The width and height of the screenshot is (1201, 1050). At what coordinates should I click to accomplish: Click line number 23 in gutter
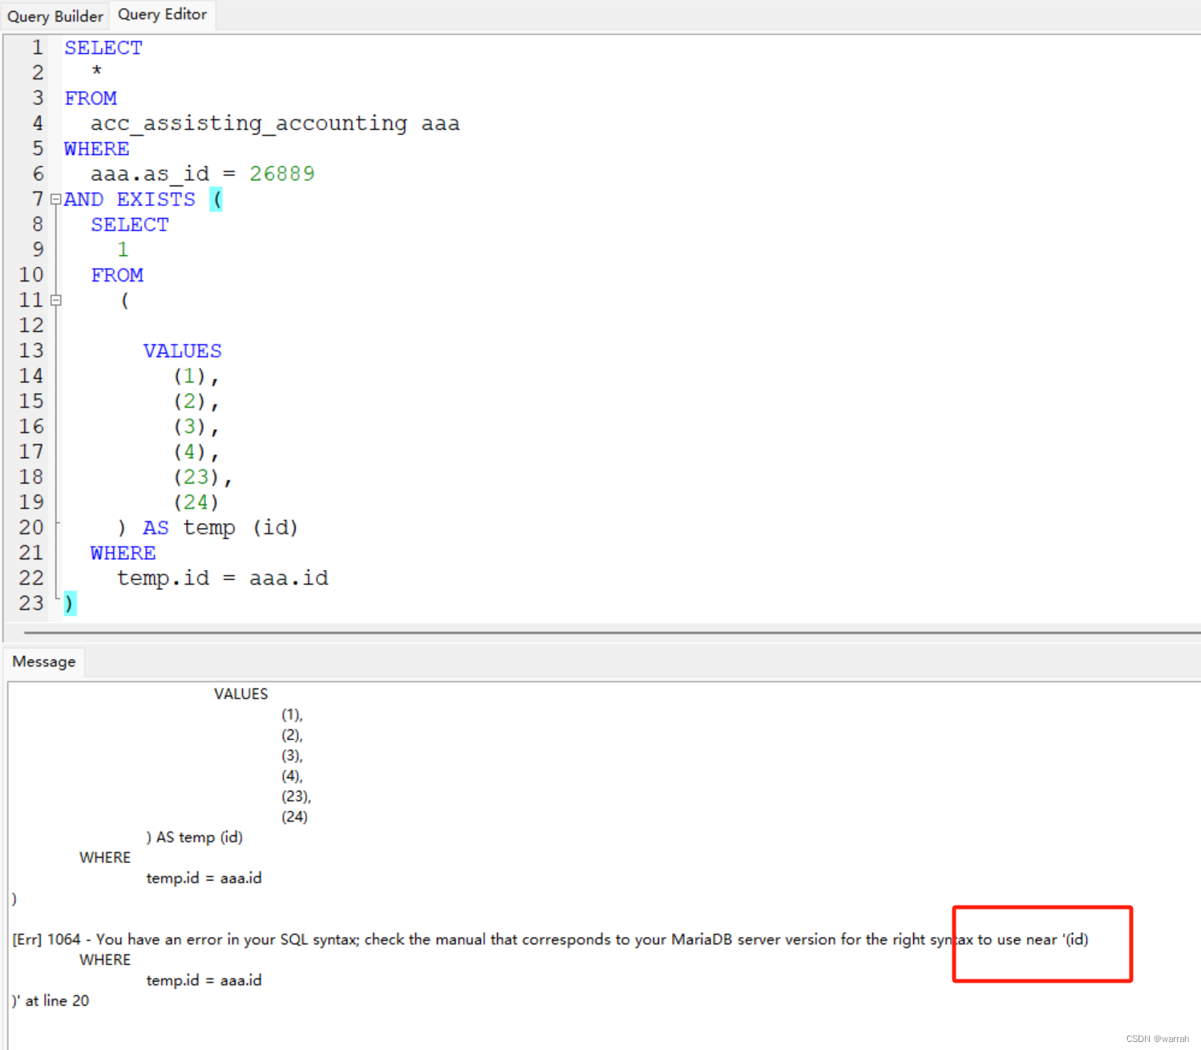31,603
